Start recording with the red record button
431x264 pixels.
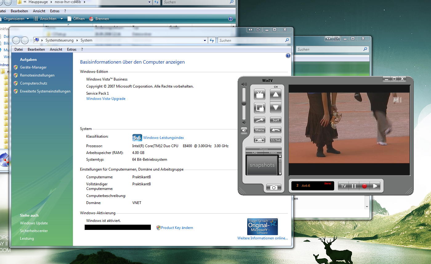click(x=364, y=186)
